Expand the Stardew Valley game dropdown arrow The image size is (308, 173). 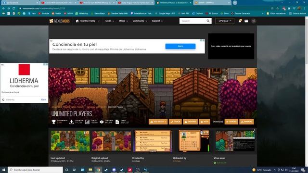click(99, 21)
